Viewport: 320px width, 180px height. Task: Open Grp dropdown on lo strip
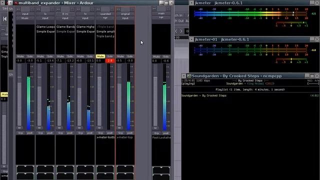tap(40, 133)
